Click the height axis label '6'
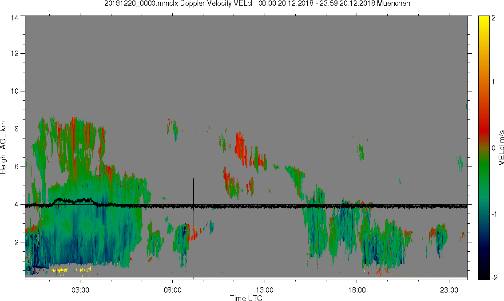This screenshot has height=301, width=504. [x=17, y=167]
